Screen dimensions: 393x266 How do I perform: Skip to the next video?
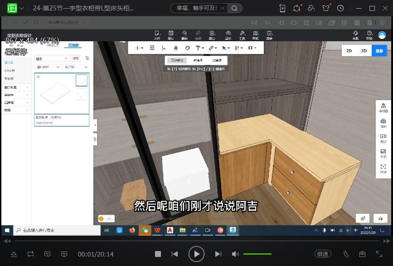pyautogui.click(x=218, y=254)
